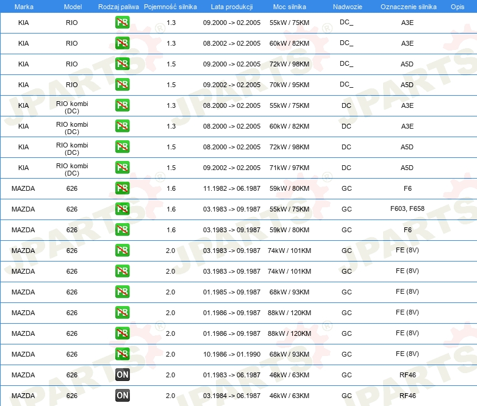The image size is (477, 406).
Task: Click petrol fuel icon in KIA RIO 55kW row
Action: (122, 23)
